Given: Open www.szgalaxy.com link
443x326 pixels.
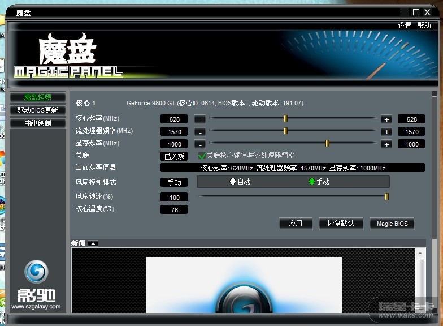Looking at the screenshot, I should coord(36,307).
